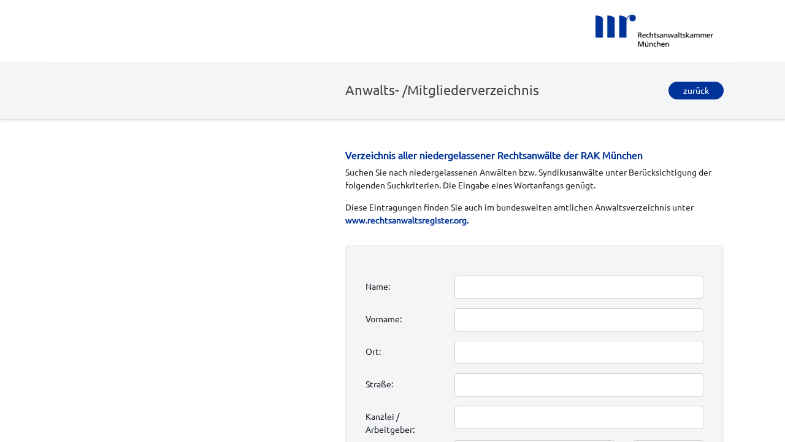This screenshot has width=785, height=442.
Task: Click the Straße: label
Action: [x=380, y=384]
